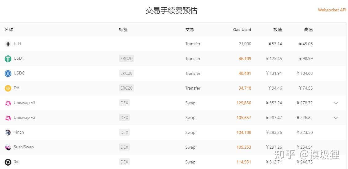
Task: Expand the Uniswap v3 row chevron
Action: point(336,103)
